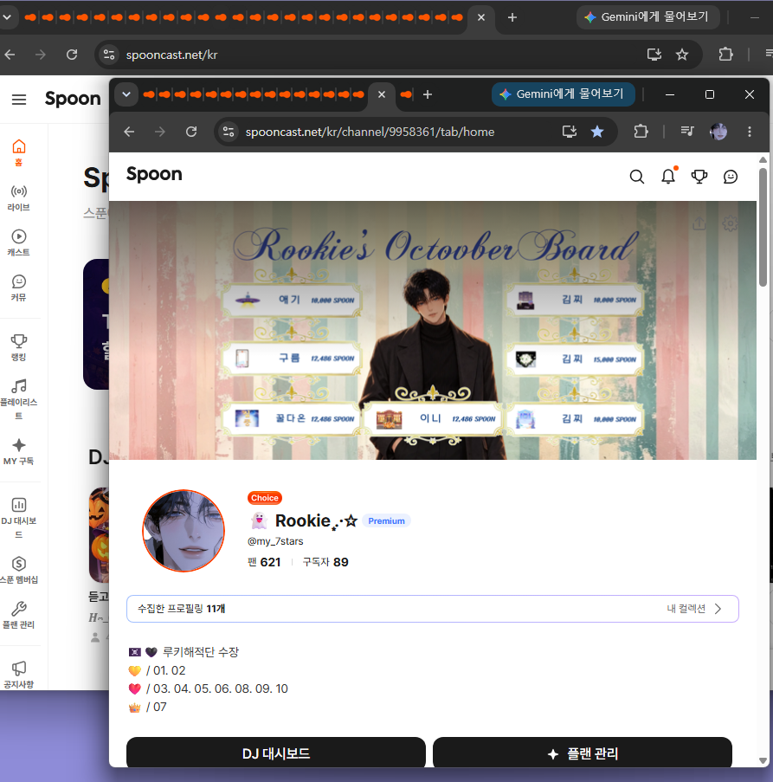Click the Spoon logo in back window

click(73, 99)
